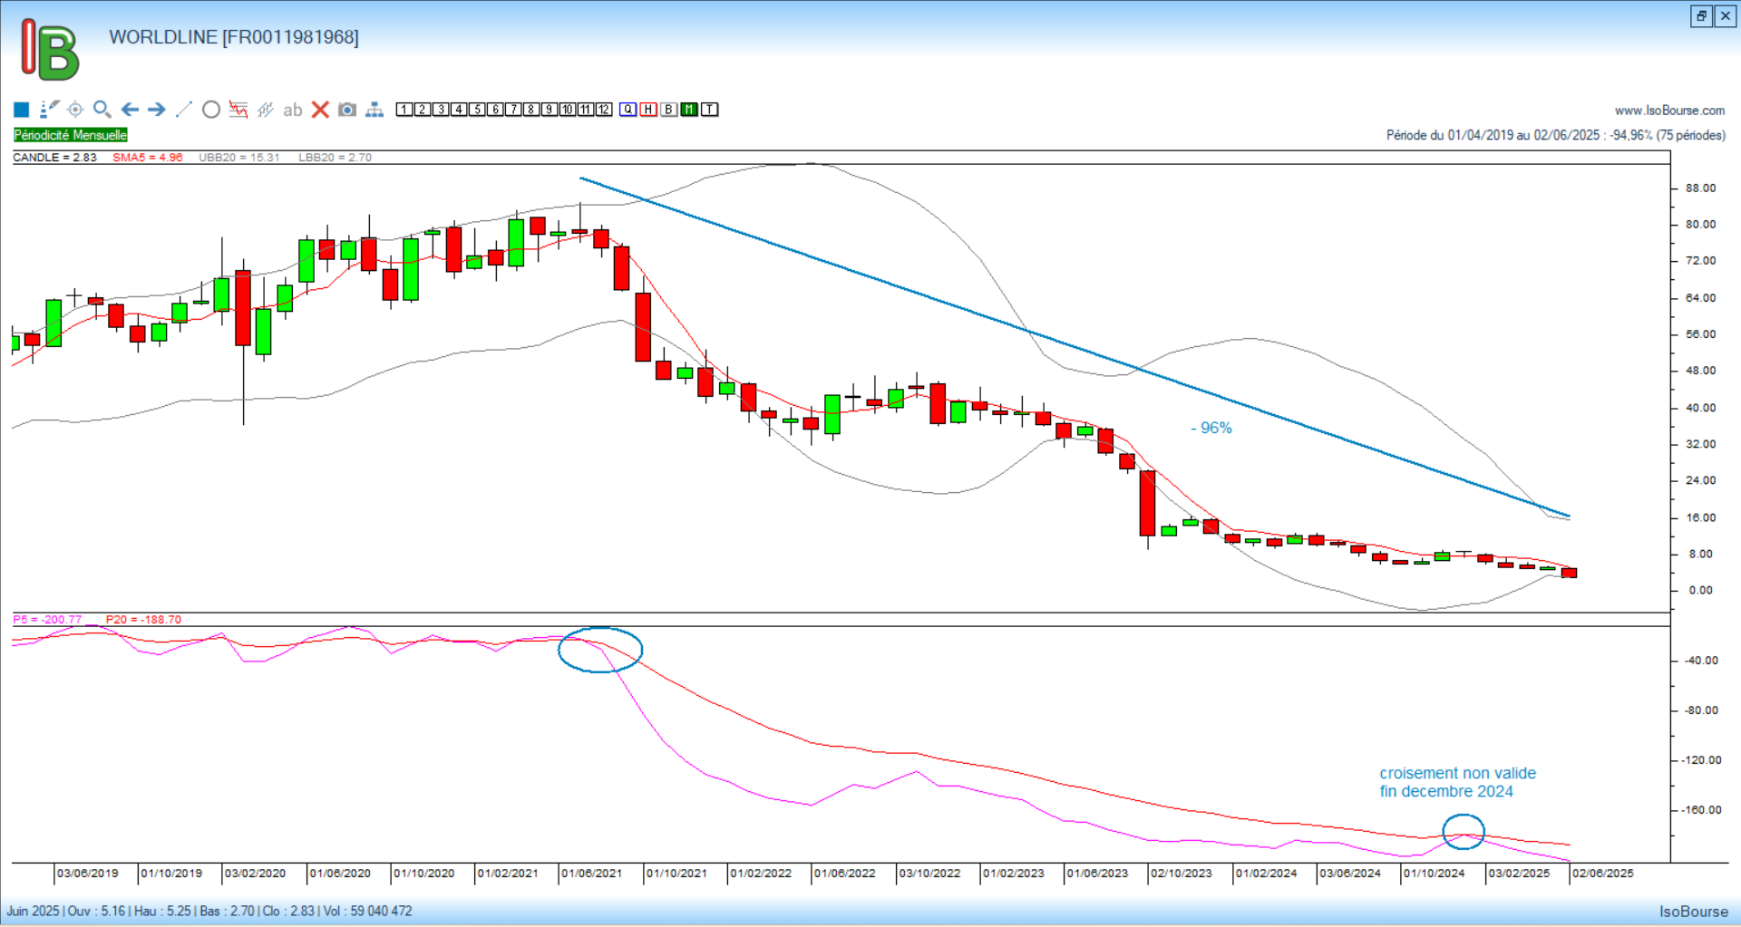
Task: Click the IsoBourse status bar label
Action: (x=1694, y=912)
